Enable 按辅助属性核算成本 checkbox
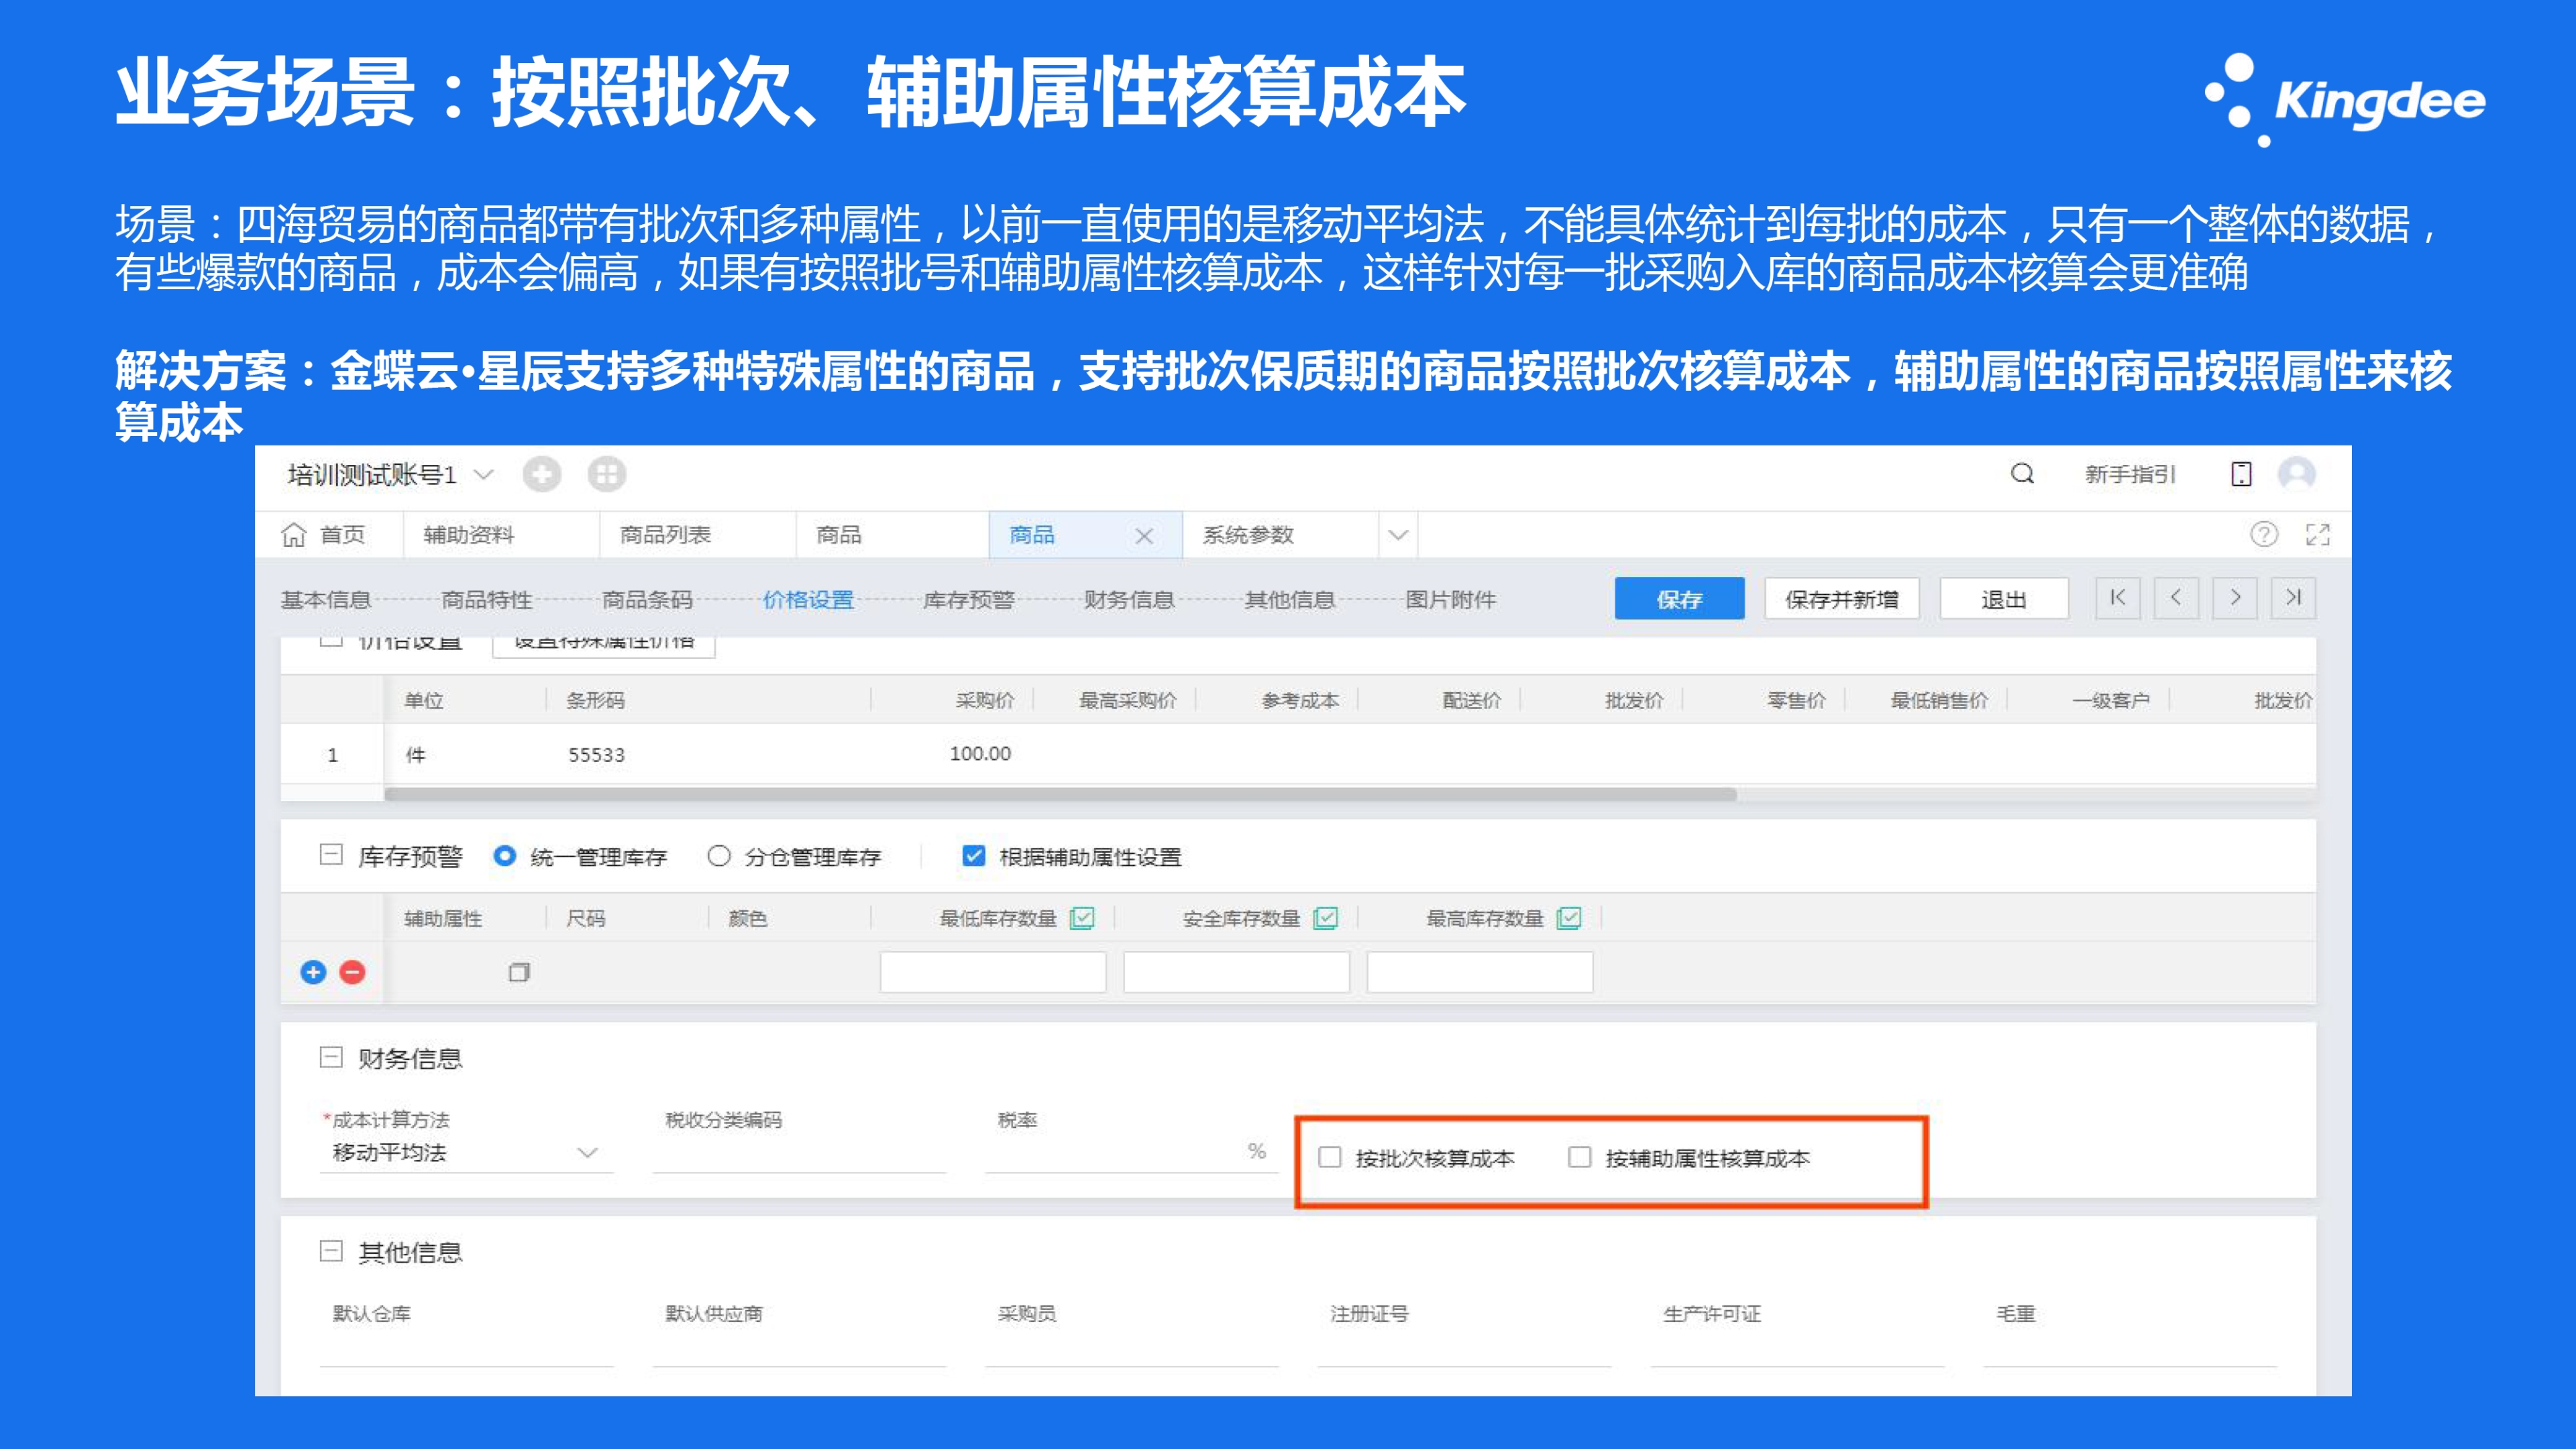The image size is (2576, 1449). [1579, 1157]
